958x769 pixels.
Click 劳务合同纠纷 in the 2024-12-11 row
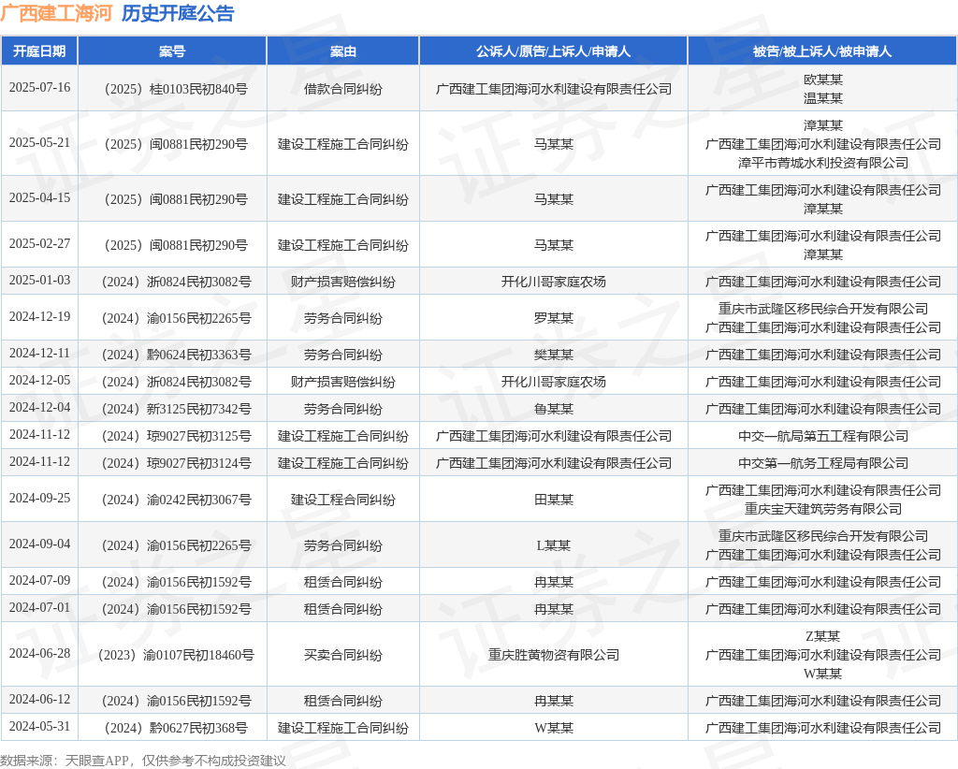point(342,355)
